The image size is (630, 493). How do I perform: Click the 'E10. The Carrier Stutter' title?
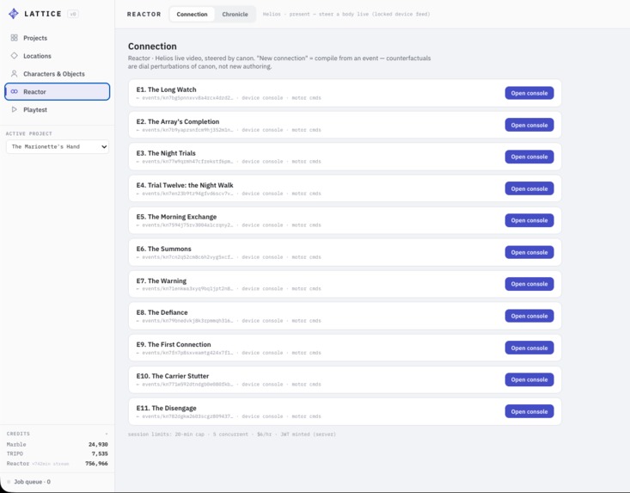(173, 376)
